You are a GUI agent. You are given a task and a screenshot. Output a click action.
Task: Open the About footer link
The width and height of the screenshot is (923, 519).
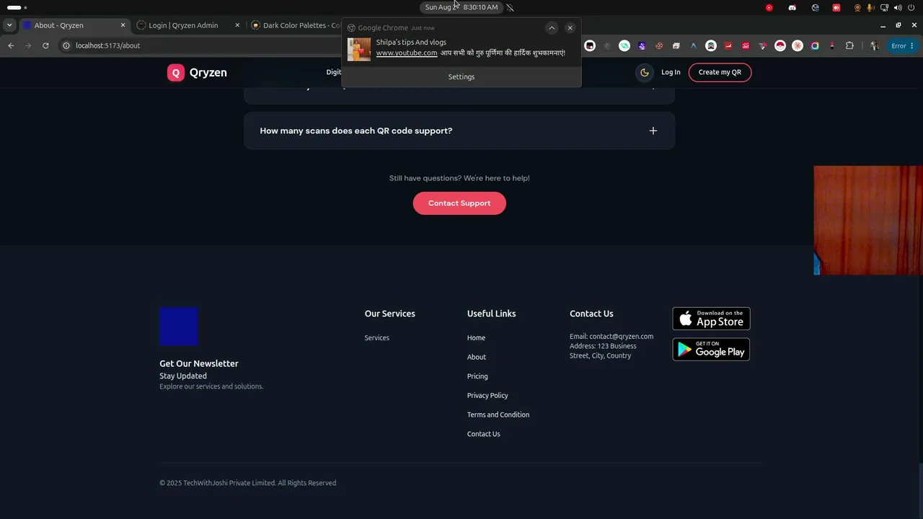coord(476,358)
